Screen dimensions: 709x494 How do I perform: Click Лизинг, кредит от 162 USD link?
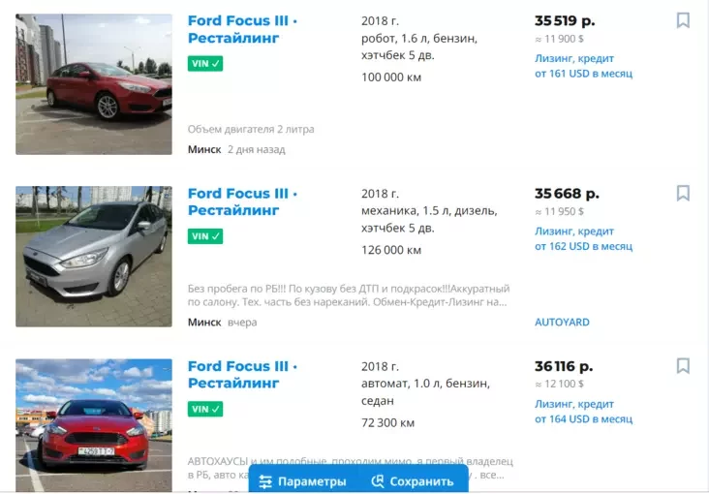tap(583, 239)
